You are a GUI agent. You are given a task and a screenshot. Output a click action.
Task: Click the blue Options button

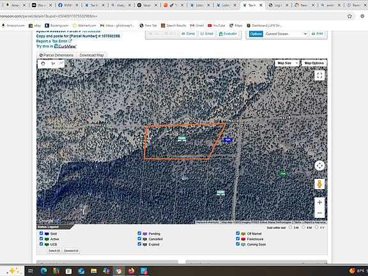(256, 34)
